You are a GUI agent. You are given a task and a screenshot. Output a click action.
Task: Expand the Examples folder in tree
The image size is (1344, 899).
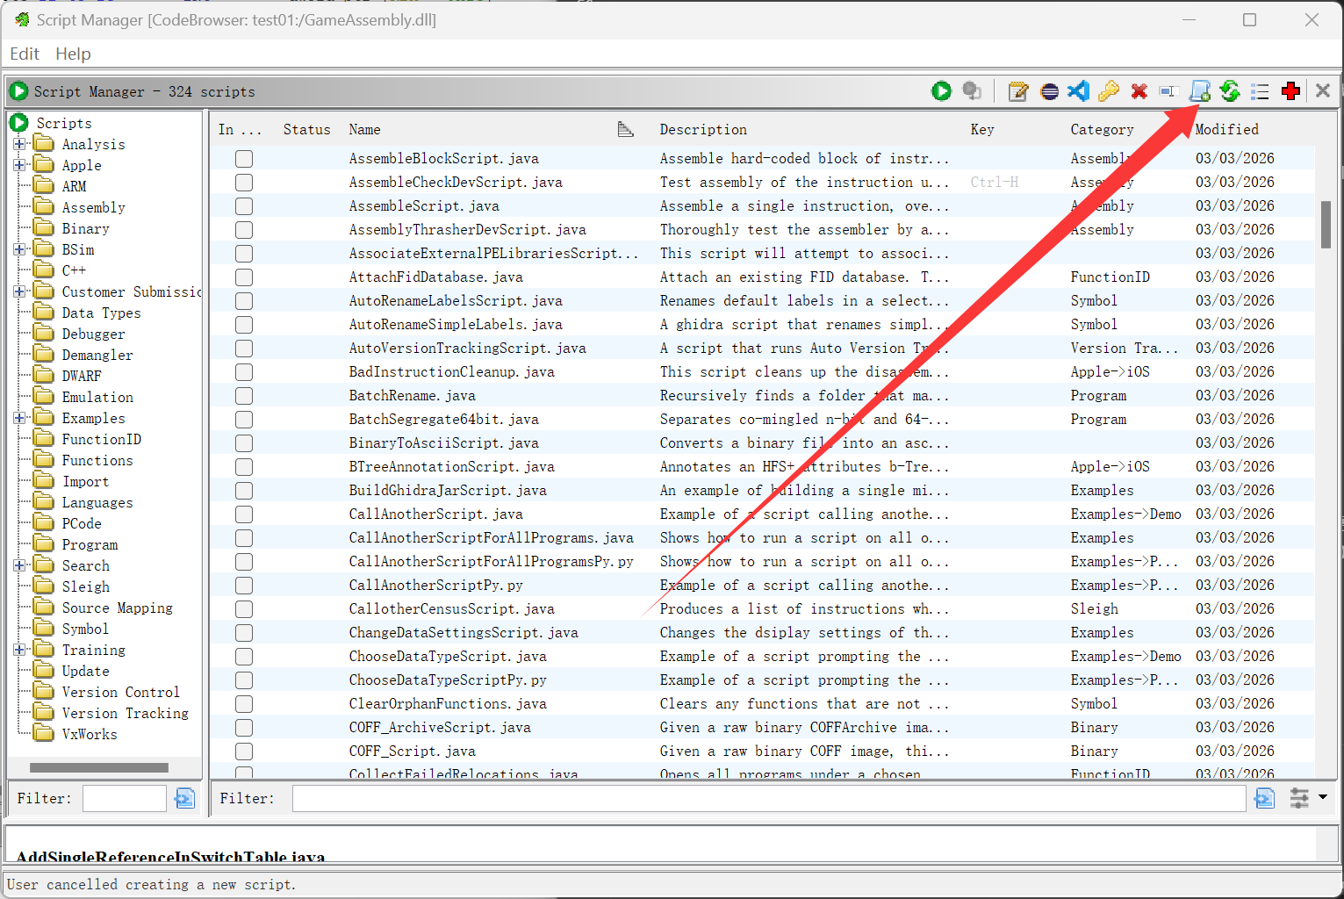[19, 418]
